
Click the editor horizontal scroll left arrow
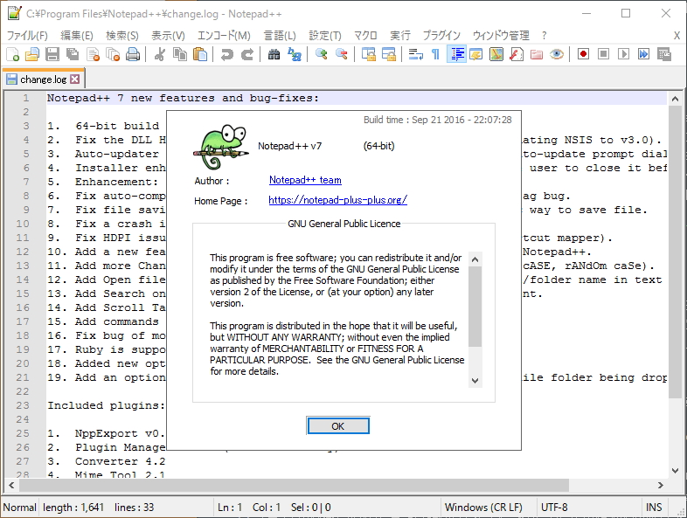coord(11,485)
